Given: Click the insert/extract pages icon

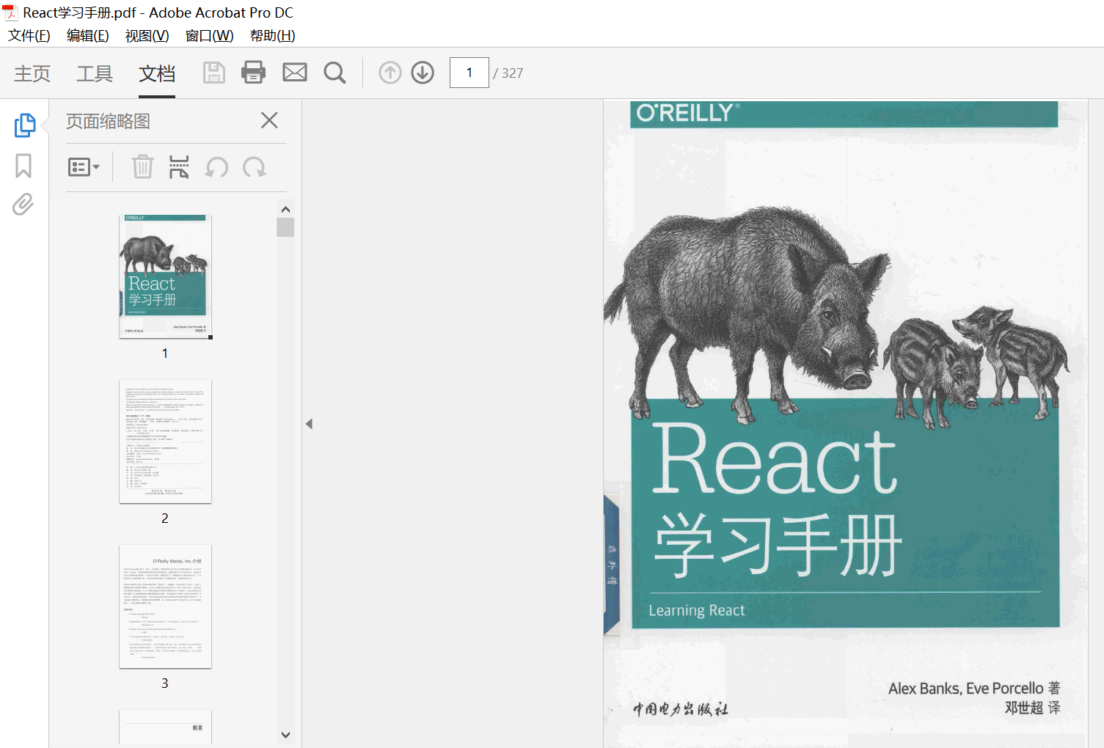Looking at the screenshot, I should pos(179,166).
